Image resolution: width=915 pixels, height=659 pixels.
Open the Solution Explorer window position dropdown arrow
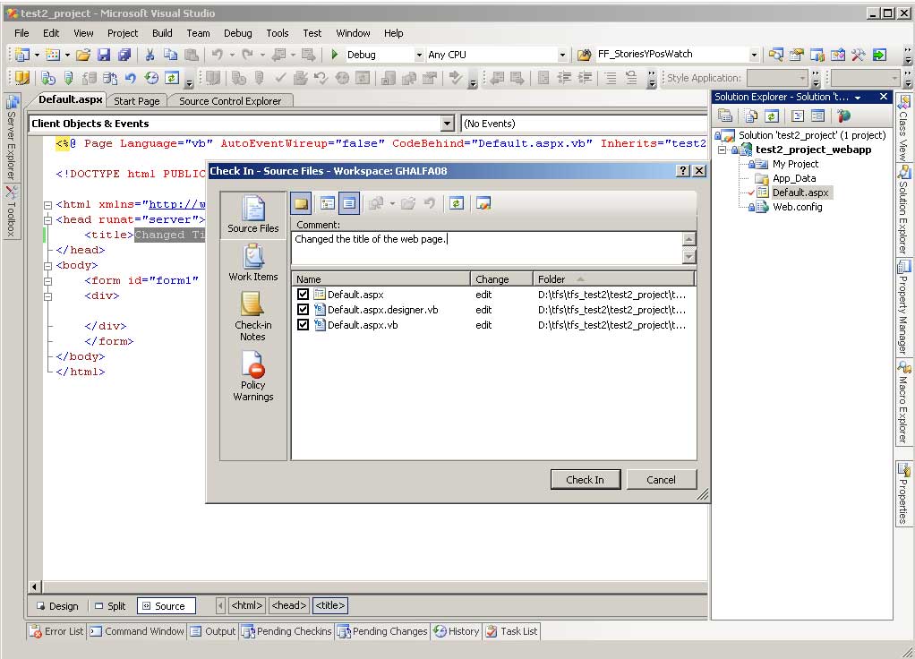coord(858,98)
